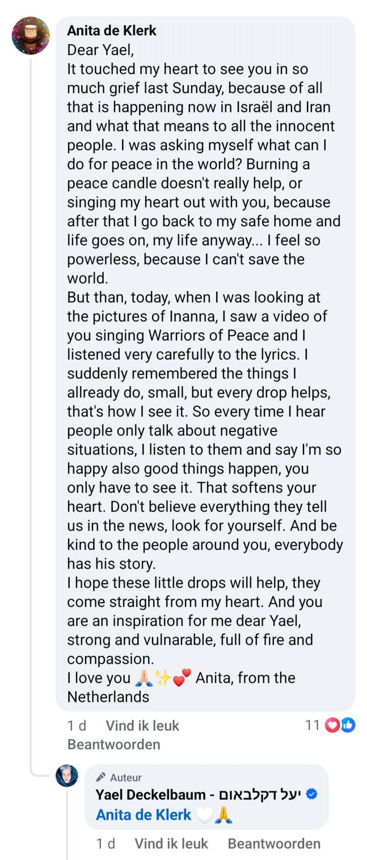Click the Anita de Klerk commenter name
The width and height of the screenshot is (367, 860).
pos(111,30)
